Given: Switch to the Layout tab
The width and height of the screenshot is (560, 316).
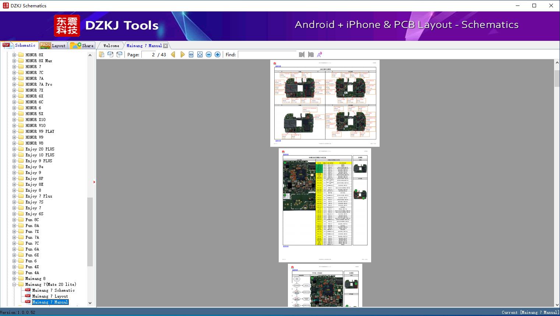Looking at the screenshot, I should (x=53, y=46).
